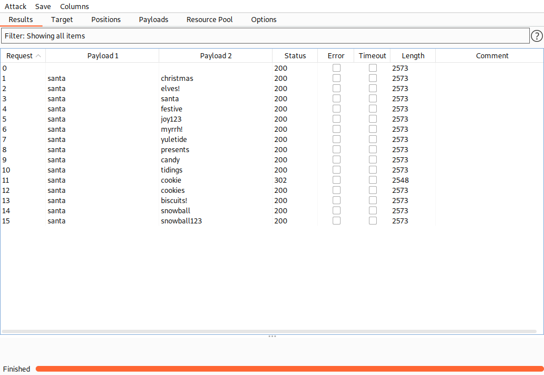Toggle the Error checkbox for request 11
Image resolution: width=544 pixels, height=375 pixels.
pyautogui.click(x=337, y=180)
